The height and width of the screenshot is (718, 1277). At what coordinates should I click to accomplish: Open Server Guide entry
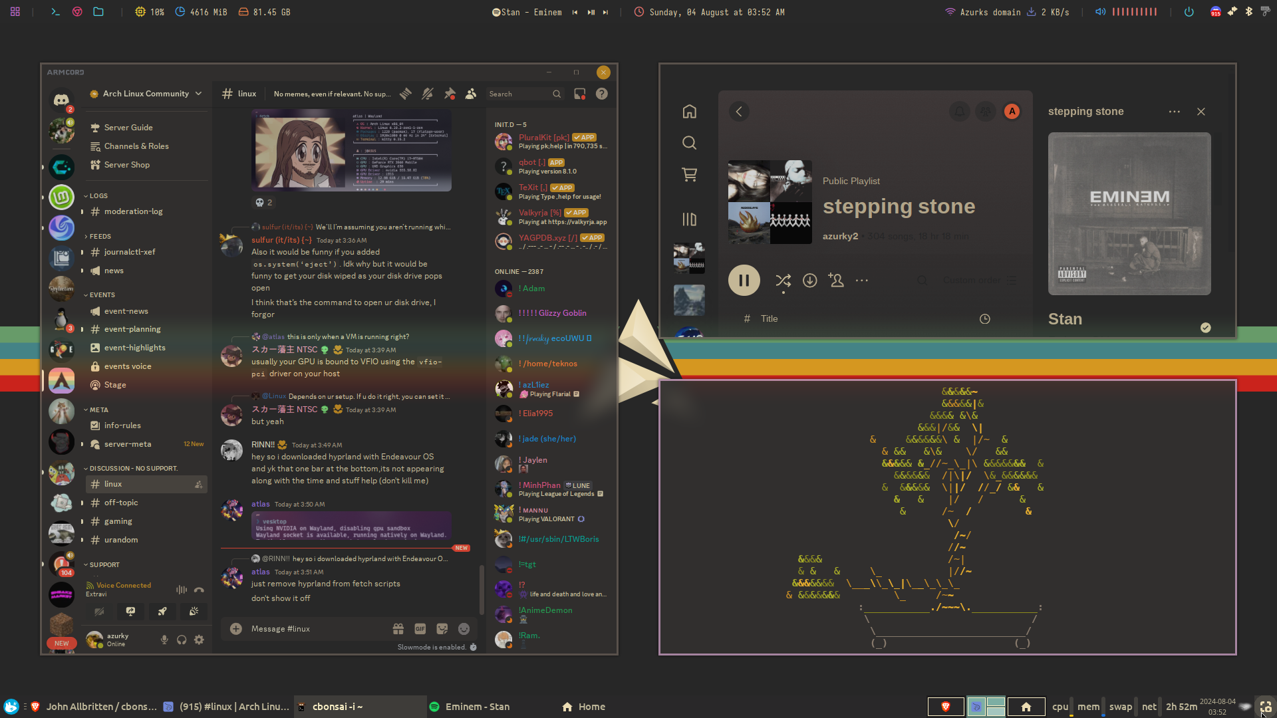click(146, 128)
